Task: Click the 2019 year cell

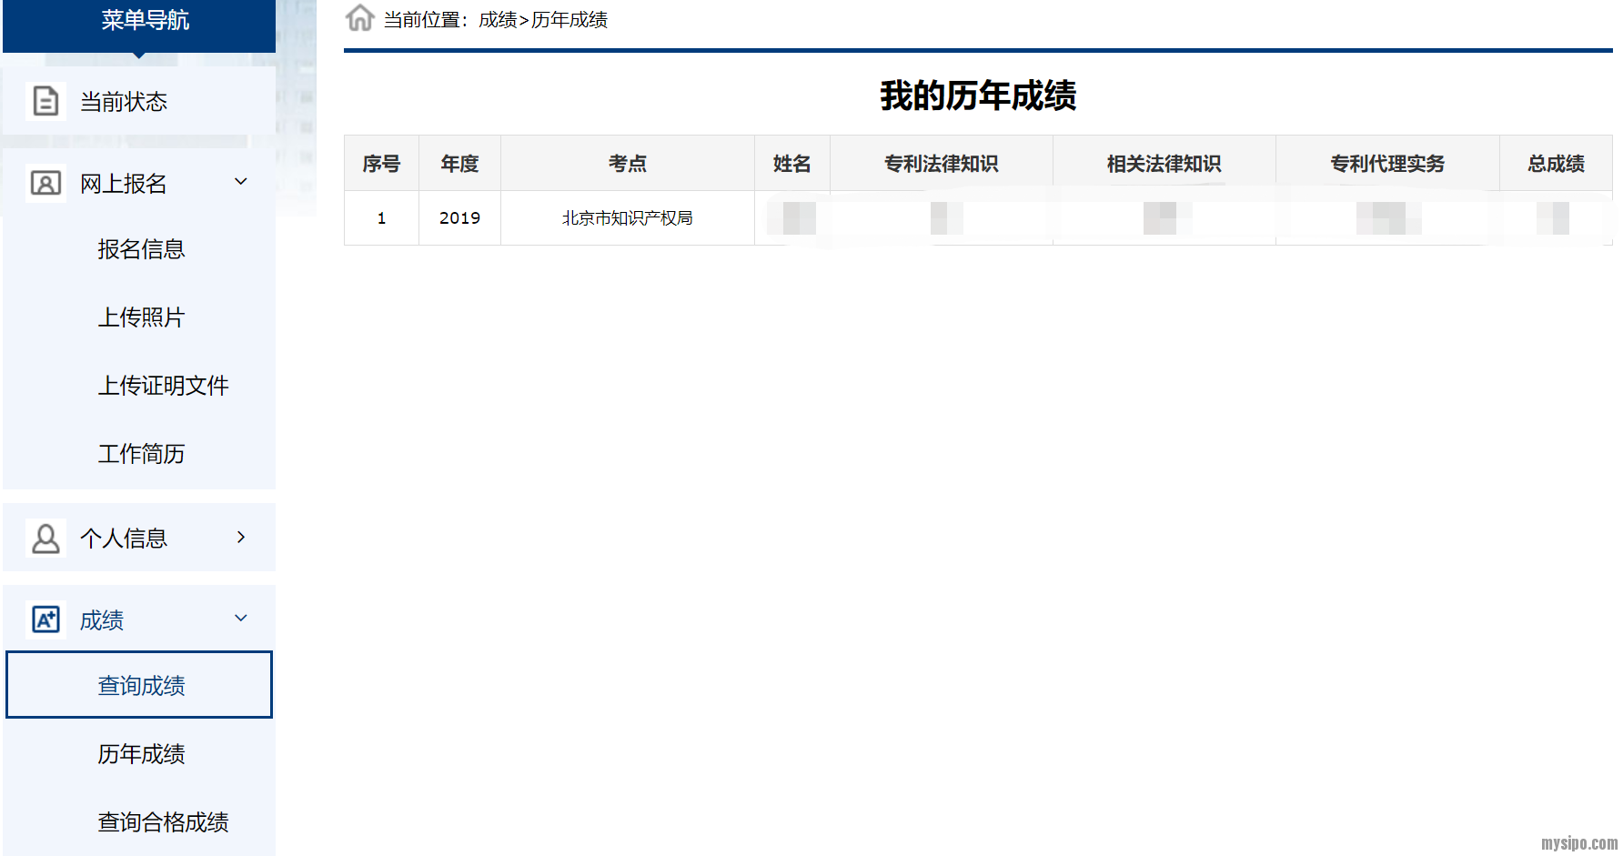Action: point(459,218)
